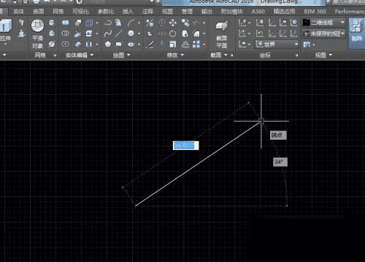Switch to the 注释 ribbon tab
Screen dimensions: 365x262
point(147,12)
